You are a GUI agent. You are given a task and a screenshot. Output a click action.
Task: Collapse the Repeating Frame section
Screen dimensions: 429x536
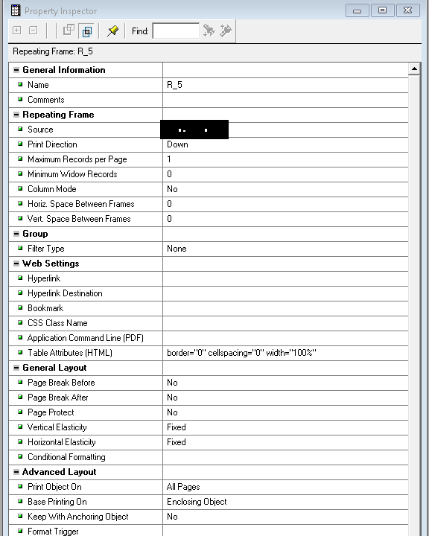pos(16,115)
